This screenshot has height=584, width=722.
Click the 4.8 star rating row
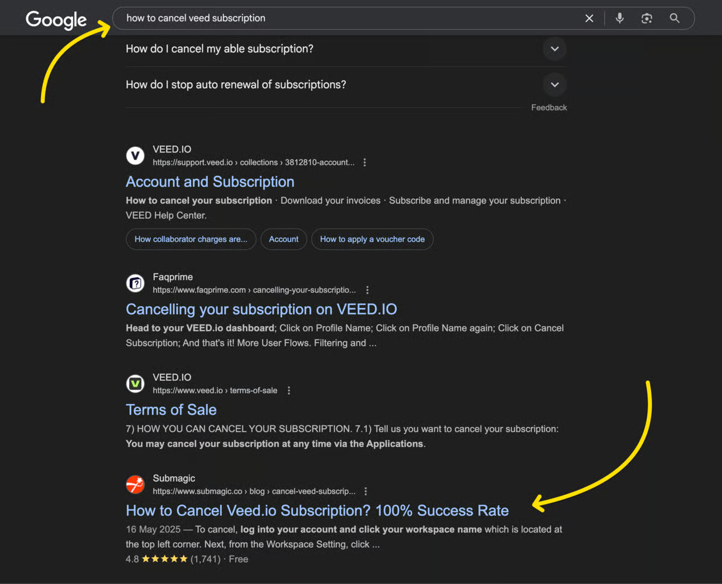(187, 559)
